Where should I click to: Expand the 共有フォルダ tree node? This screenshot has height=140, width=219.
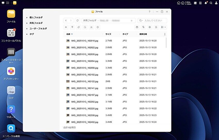pyautogui.click(x=27, y=23)
